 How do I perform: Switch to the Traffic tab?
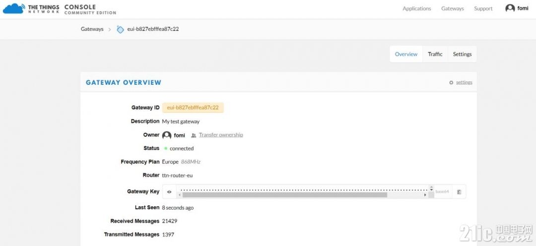coord(435,54)
